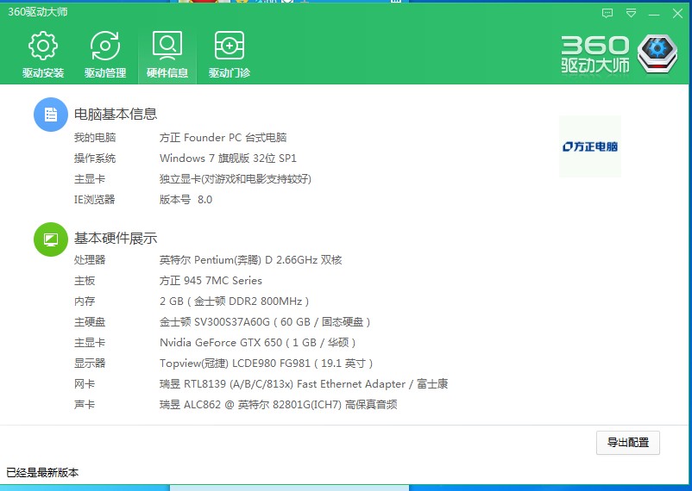692x491 pixels.
Task: Click the 网卡 label
Action: tap(85, 384)
